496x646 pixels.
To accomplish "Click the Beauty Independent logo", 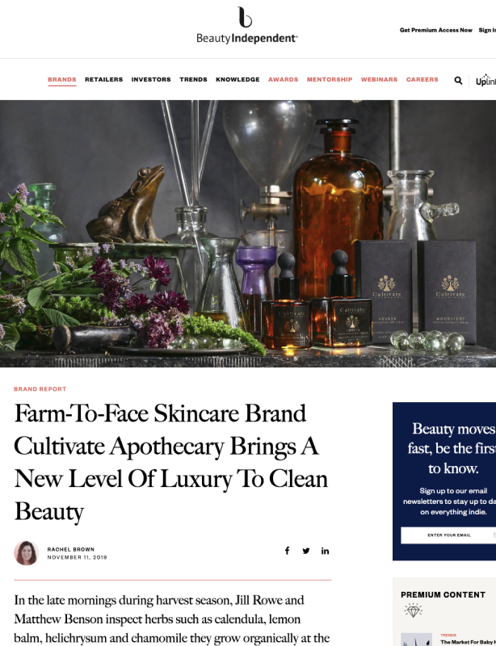I will (x=247, y=26).
